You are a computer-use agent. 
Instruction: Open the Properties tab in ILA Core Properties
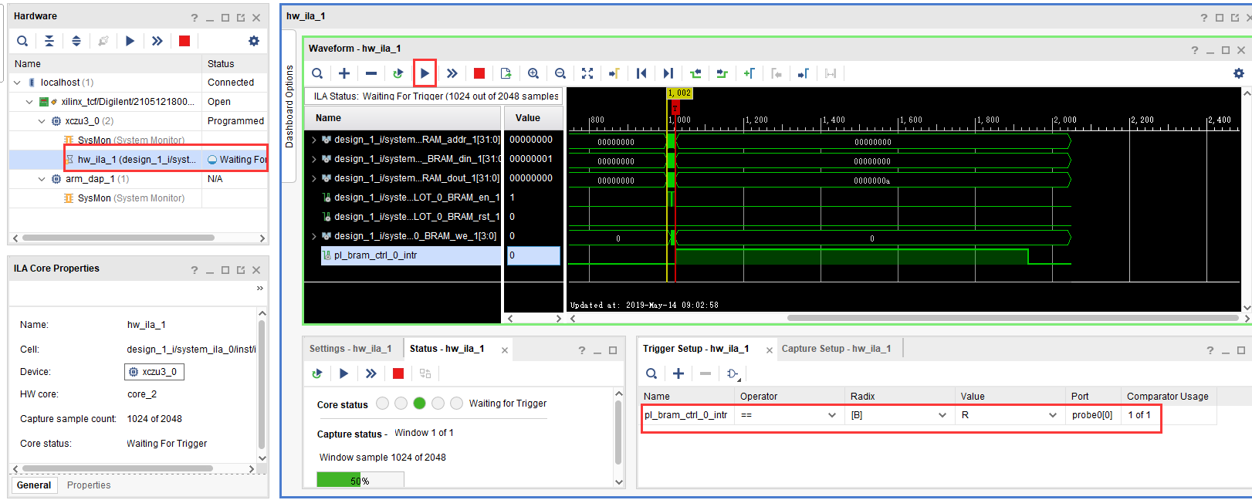[89, 485]
